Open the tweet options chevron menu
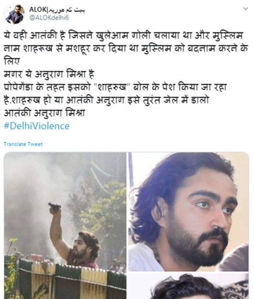 [x=246, y=9]
